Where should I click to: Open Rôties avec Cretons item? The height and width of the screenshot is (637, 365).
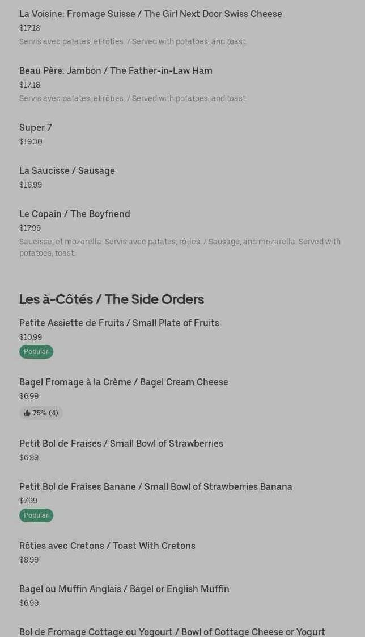(x=107, y=546)
